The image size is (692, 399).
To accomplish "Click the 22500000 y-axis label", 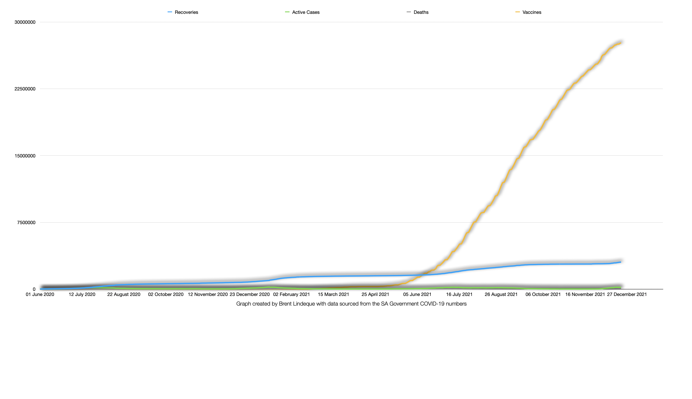I will click(x=25, y=89).
